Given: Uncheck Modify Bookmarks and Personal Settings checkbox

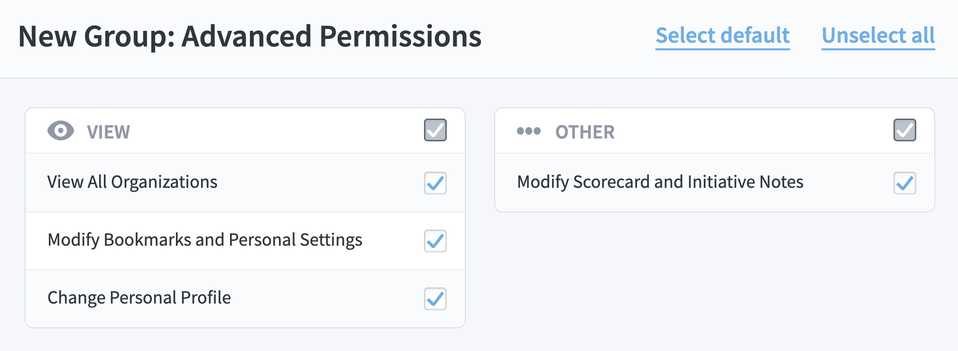Looking at the screenshot, I should (x=435, y=241).
